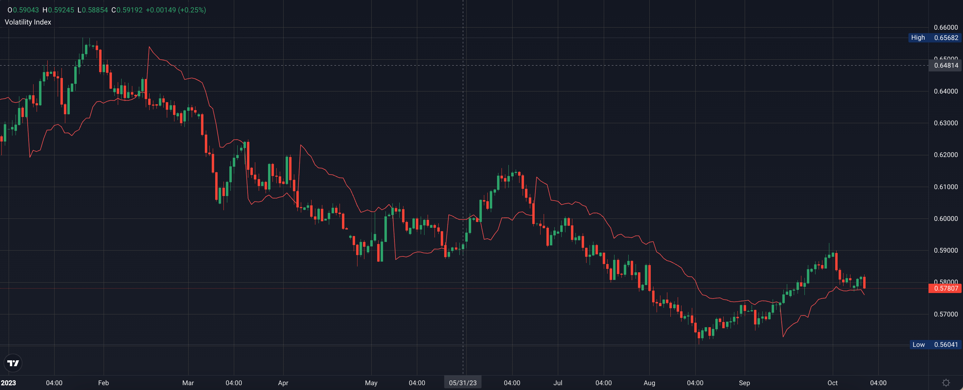This screenshot has height=390, width=963.
Task: Click the 0.64000 price scale value
Action: coord(945,91)
